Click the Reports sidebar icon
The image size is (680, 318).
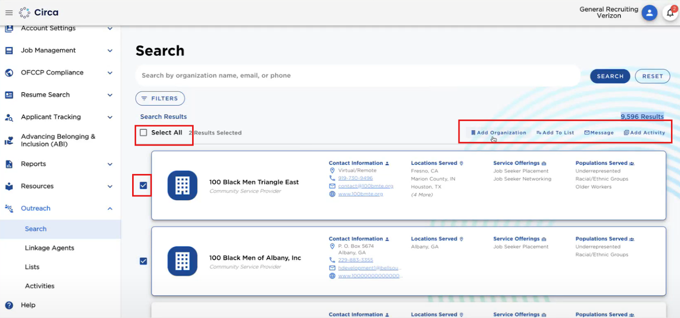pos(9,164)
